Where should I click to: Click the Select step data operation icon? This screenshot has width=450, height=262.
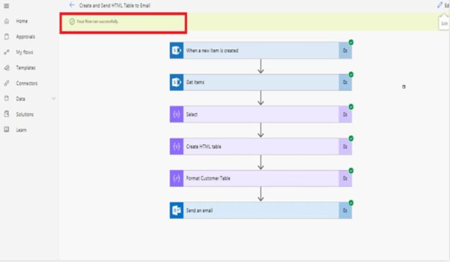[x=176, y=114]
